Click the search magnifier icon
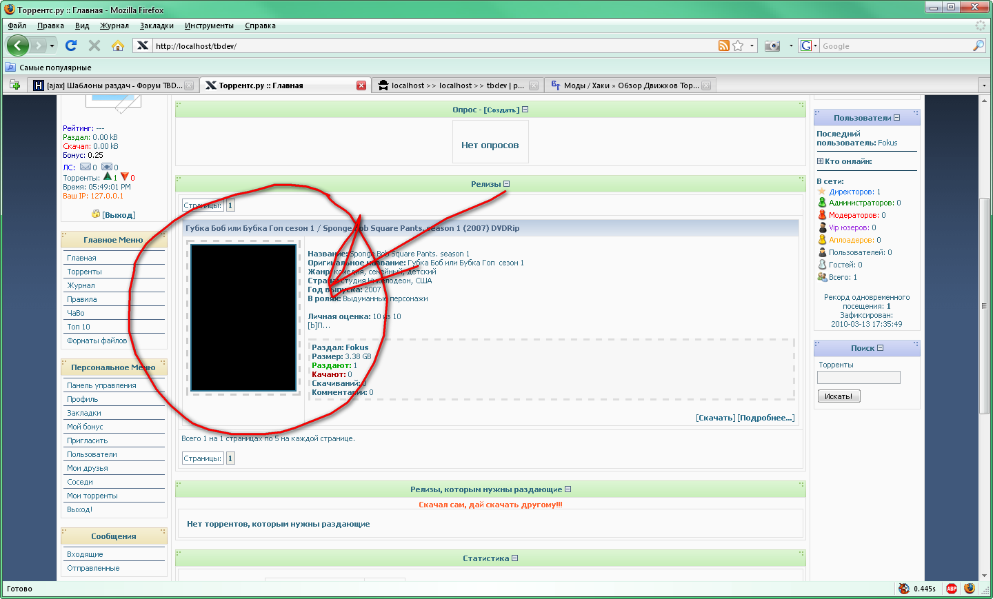This screenshot has height=599, width=993. (979, 45)
